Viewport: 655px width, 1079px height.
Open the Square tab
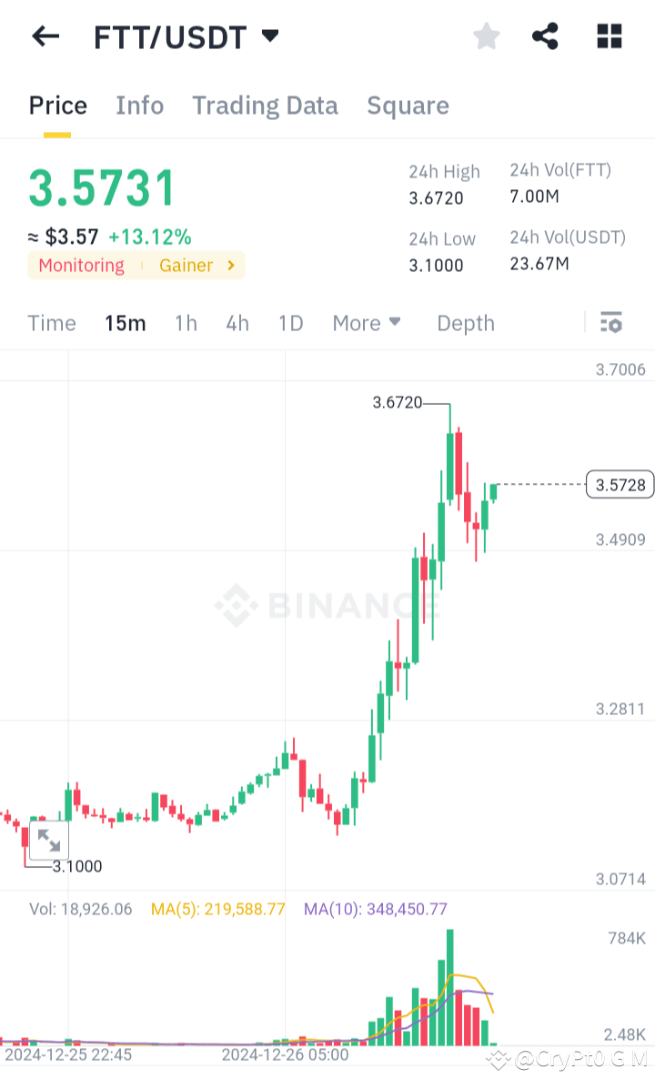coord(408,106)
